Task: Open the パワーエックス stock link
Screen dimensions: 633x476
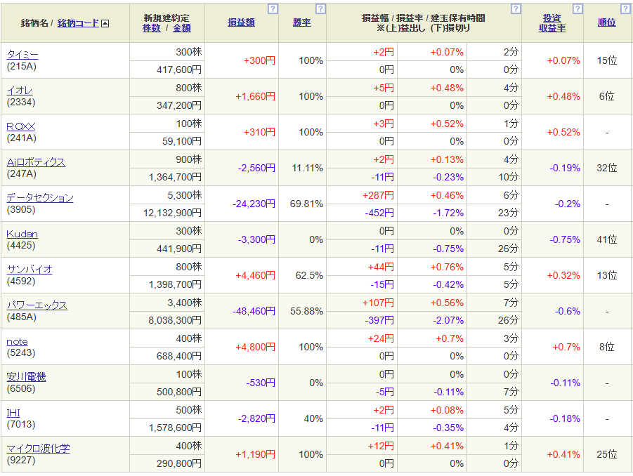Action: click(x=37, y=305)
